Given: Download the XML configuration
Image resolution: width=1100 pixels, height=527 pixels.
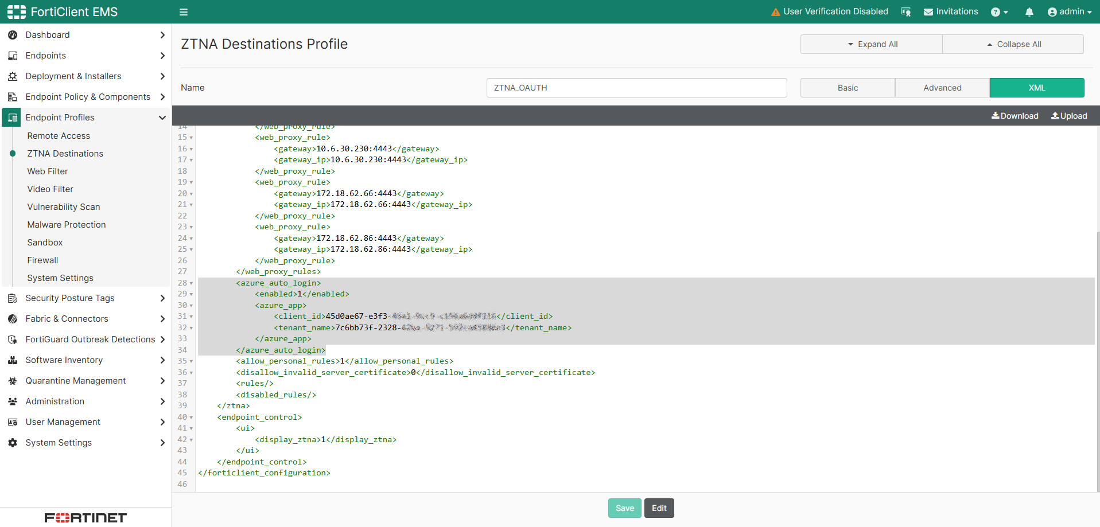Looking at the screenshot, I should [x=1015, y=116].
